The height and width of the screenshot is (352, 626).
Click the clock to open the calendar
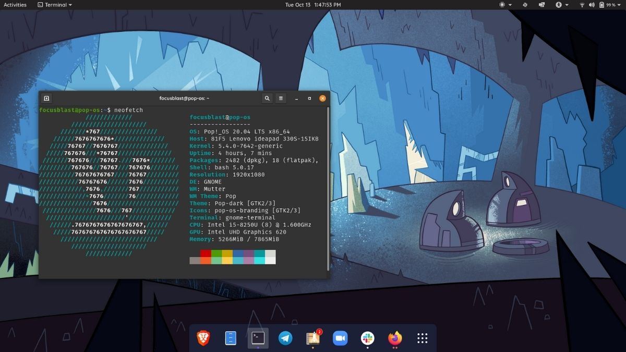tap(313, 5)
